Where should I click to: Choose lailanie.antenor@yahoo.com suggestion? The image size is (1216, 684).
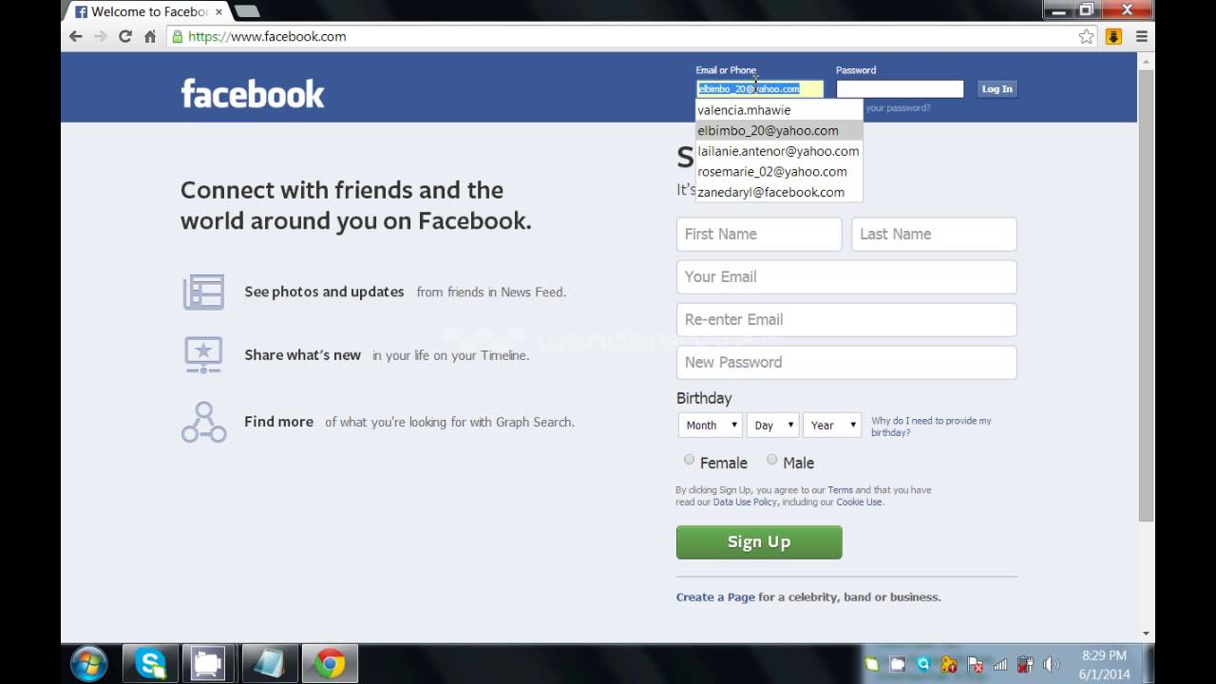[x=779, y=151]
